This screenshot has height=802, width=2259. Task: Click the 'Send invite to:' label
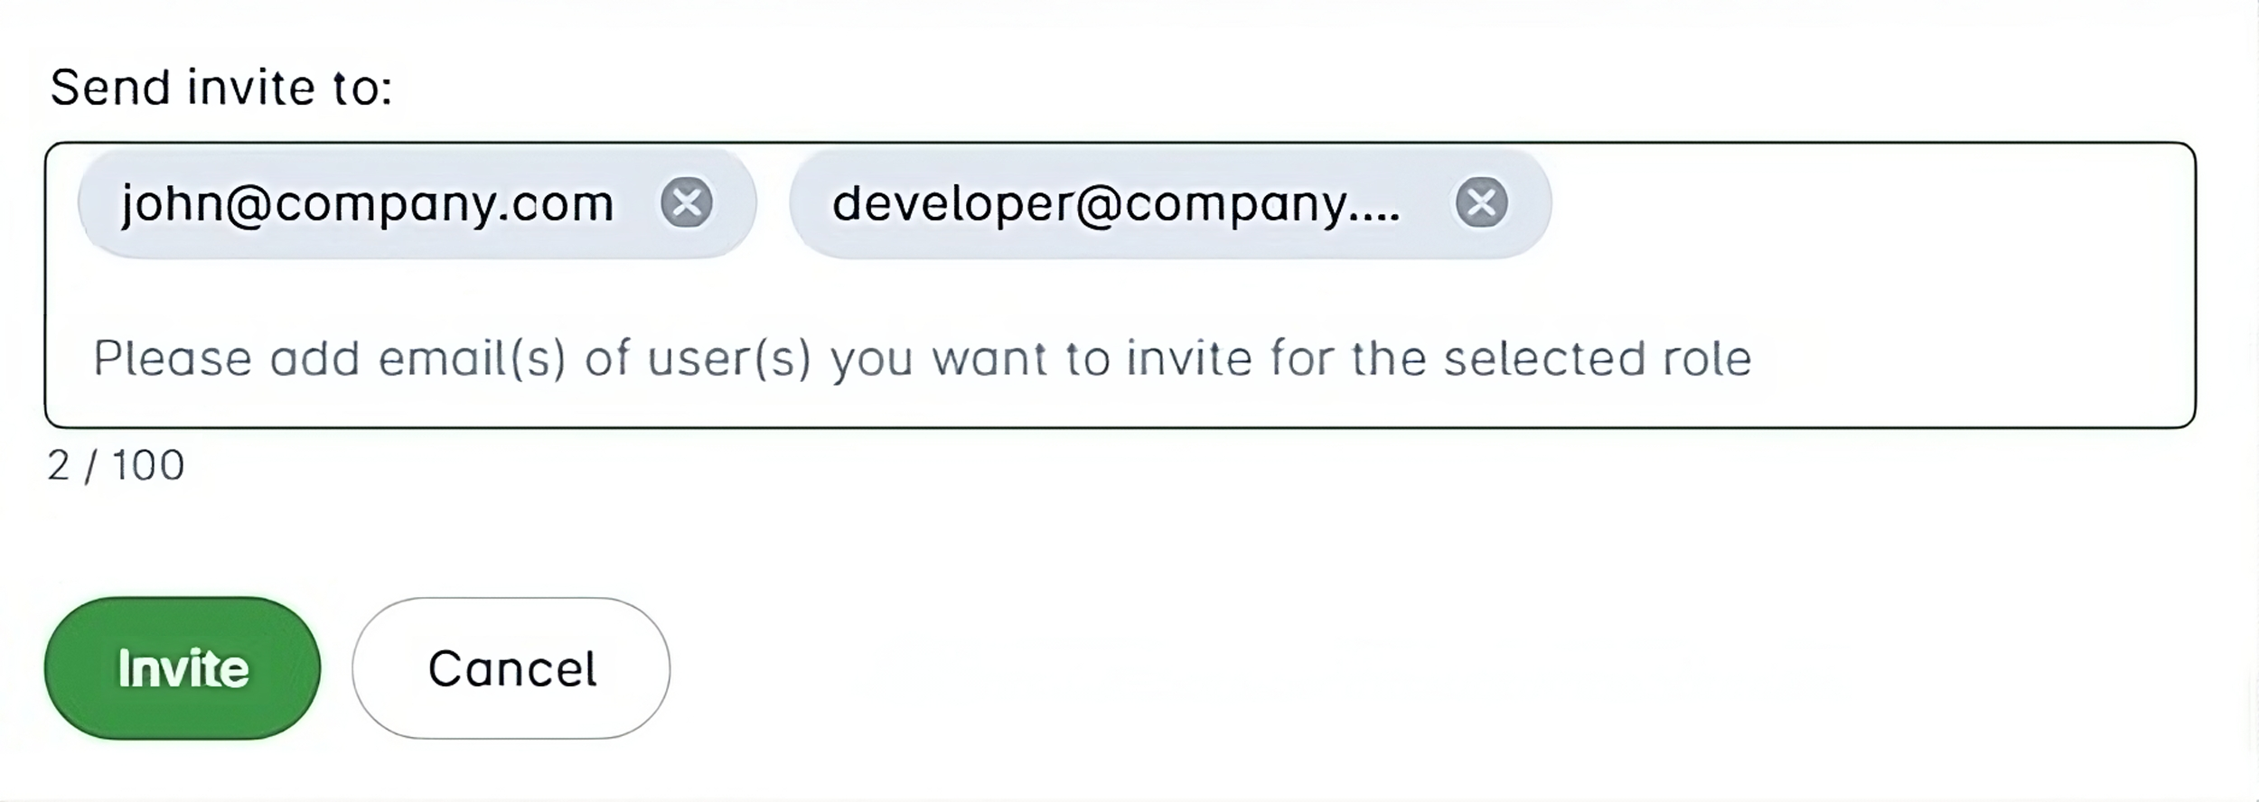221,88
